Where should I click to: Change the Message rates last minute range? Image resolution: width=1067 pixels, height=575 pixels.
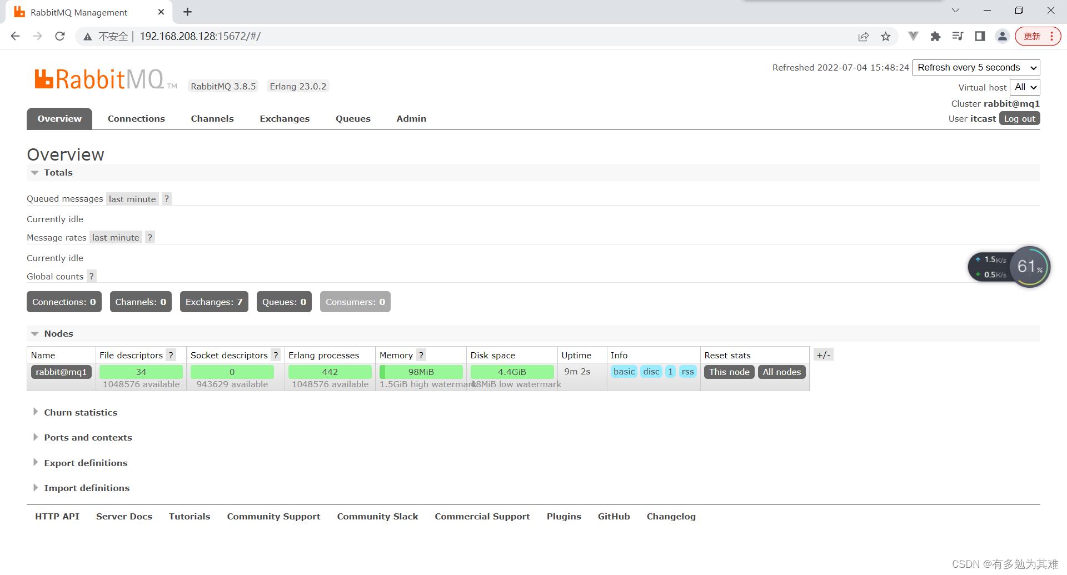[x=116, y=237]
